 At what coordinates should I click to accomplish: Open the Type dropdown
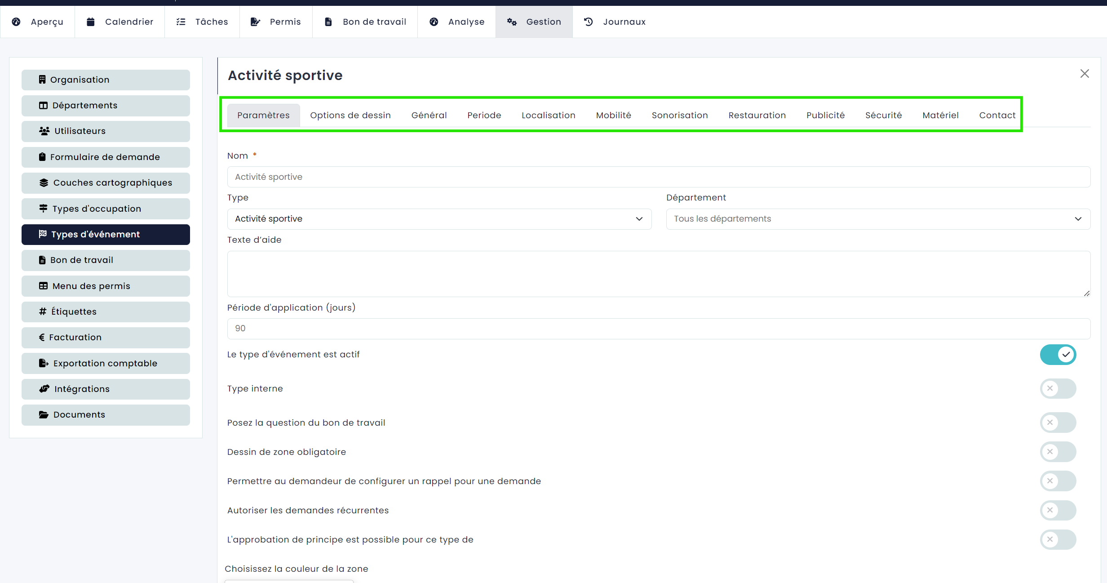click(439, 219)
